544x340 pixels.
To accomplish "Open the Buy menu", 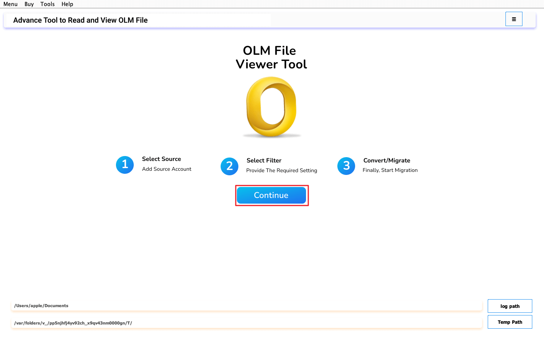I will pyautogui.click(x=29, y=4).
